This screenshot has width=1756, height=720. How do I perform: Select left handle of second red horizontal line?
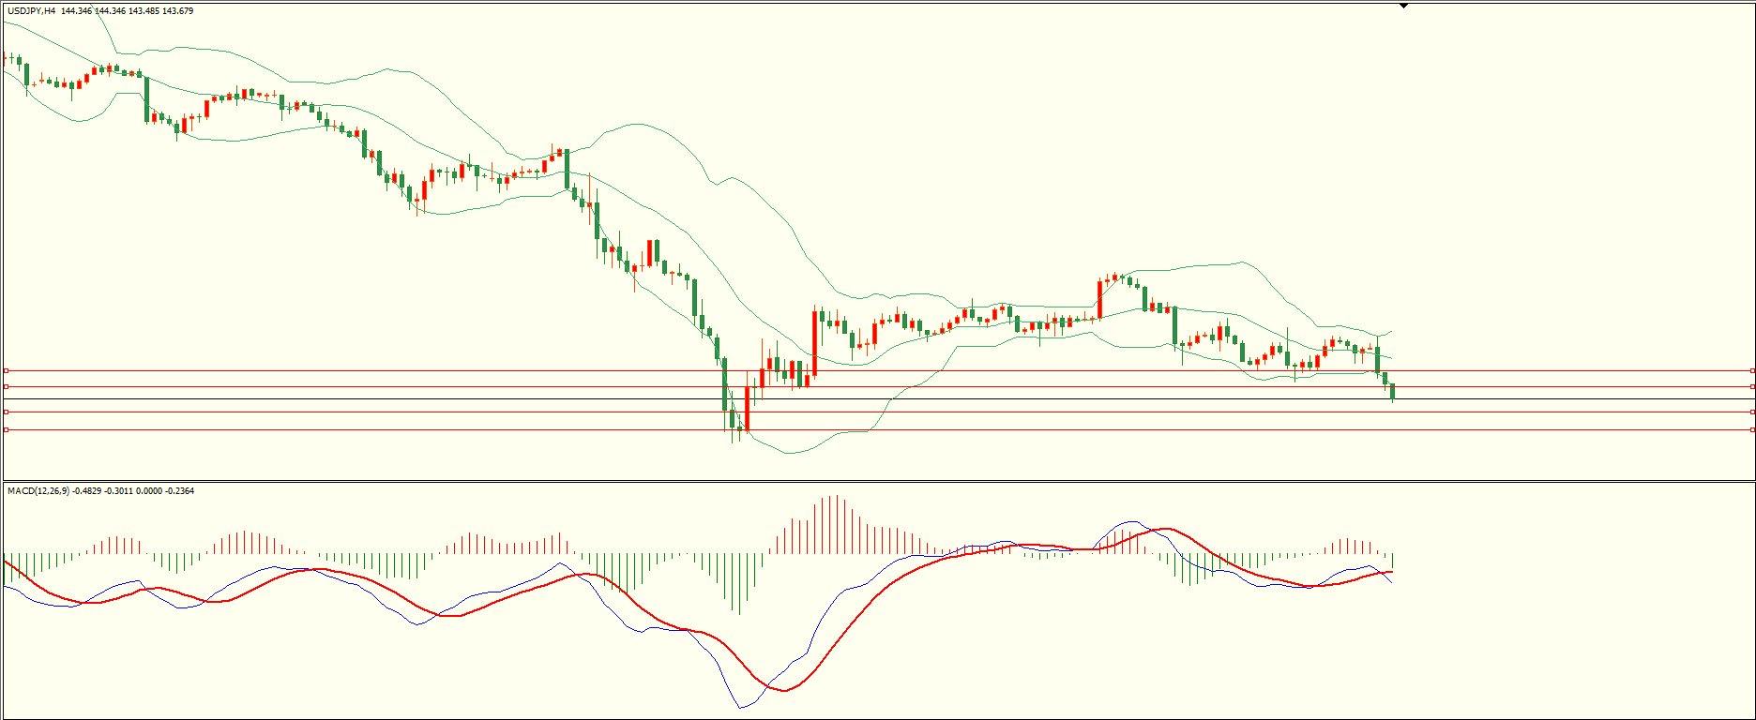(x=6, y=386)
